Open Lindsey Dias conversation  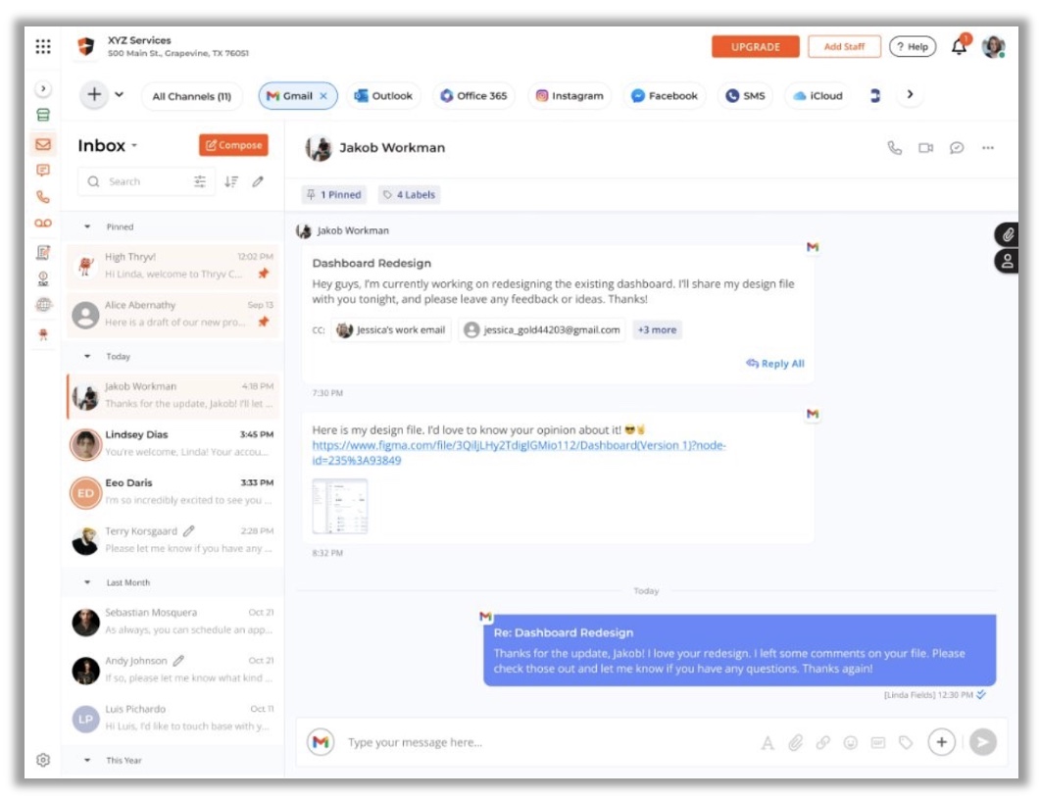click(173, 443)
